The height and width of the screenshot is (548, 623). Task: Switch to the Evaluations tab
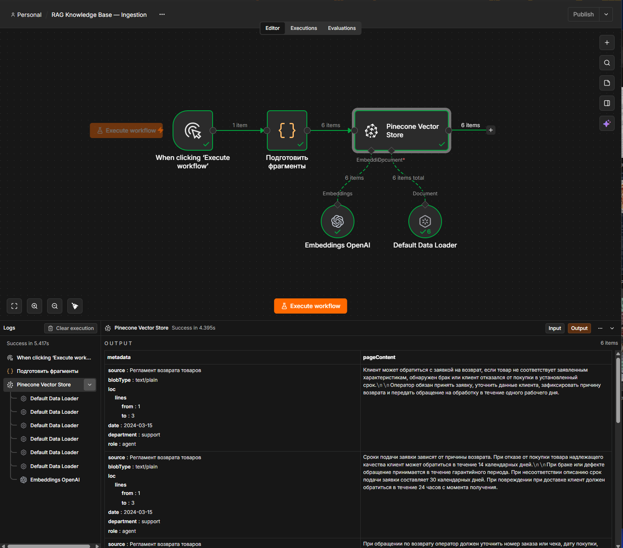[342, 28]
